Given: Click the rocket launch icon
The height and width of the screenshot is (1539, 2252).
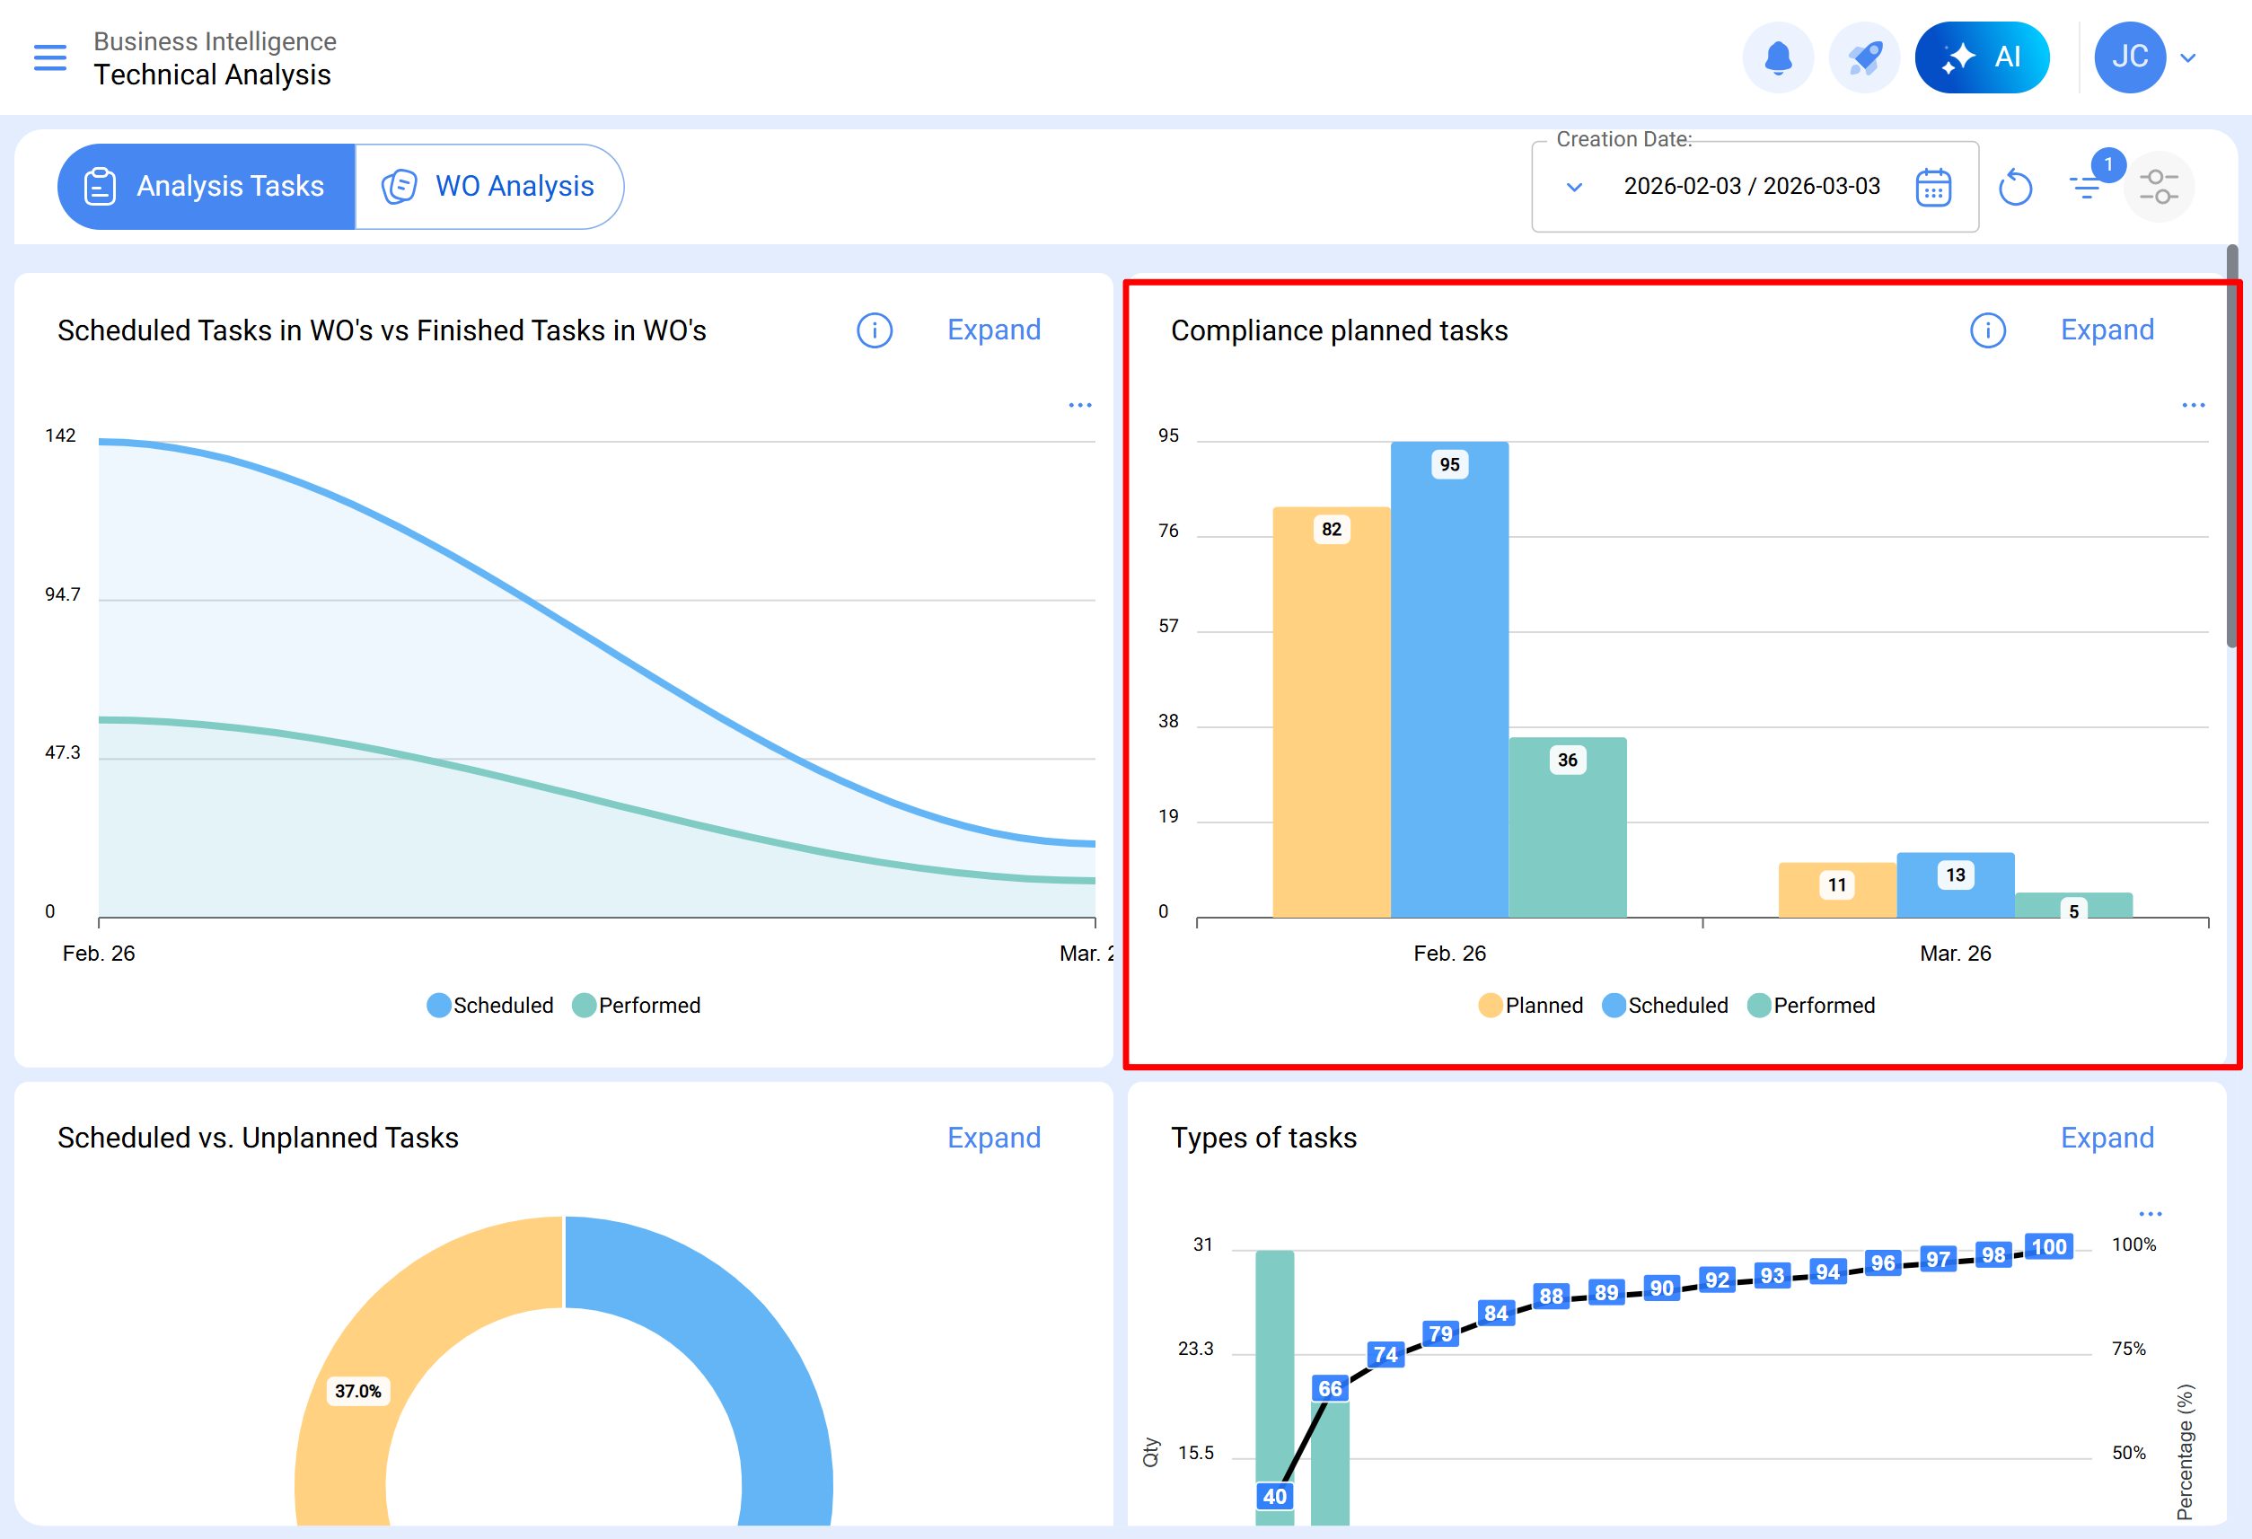Looking at the screenshot, I should (x=1863, y=57).
